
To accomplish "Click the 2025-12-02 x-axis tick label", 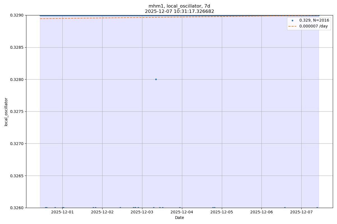I will tap(102, 212).
